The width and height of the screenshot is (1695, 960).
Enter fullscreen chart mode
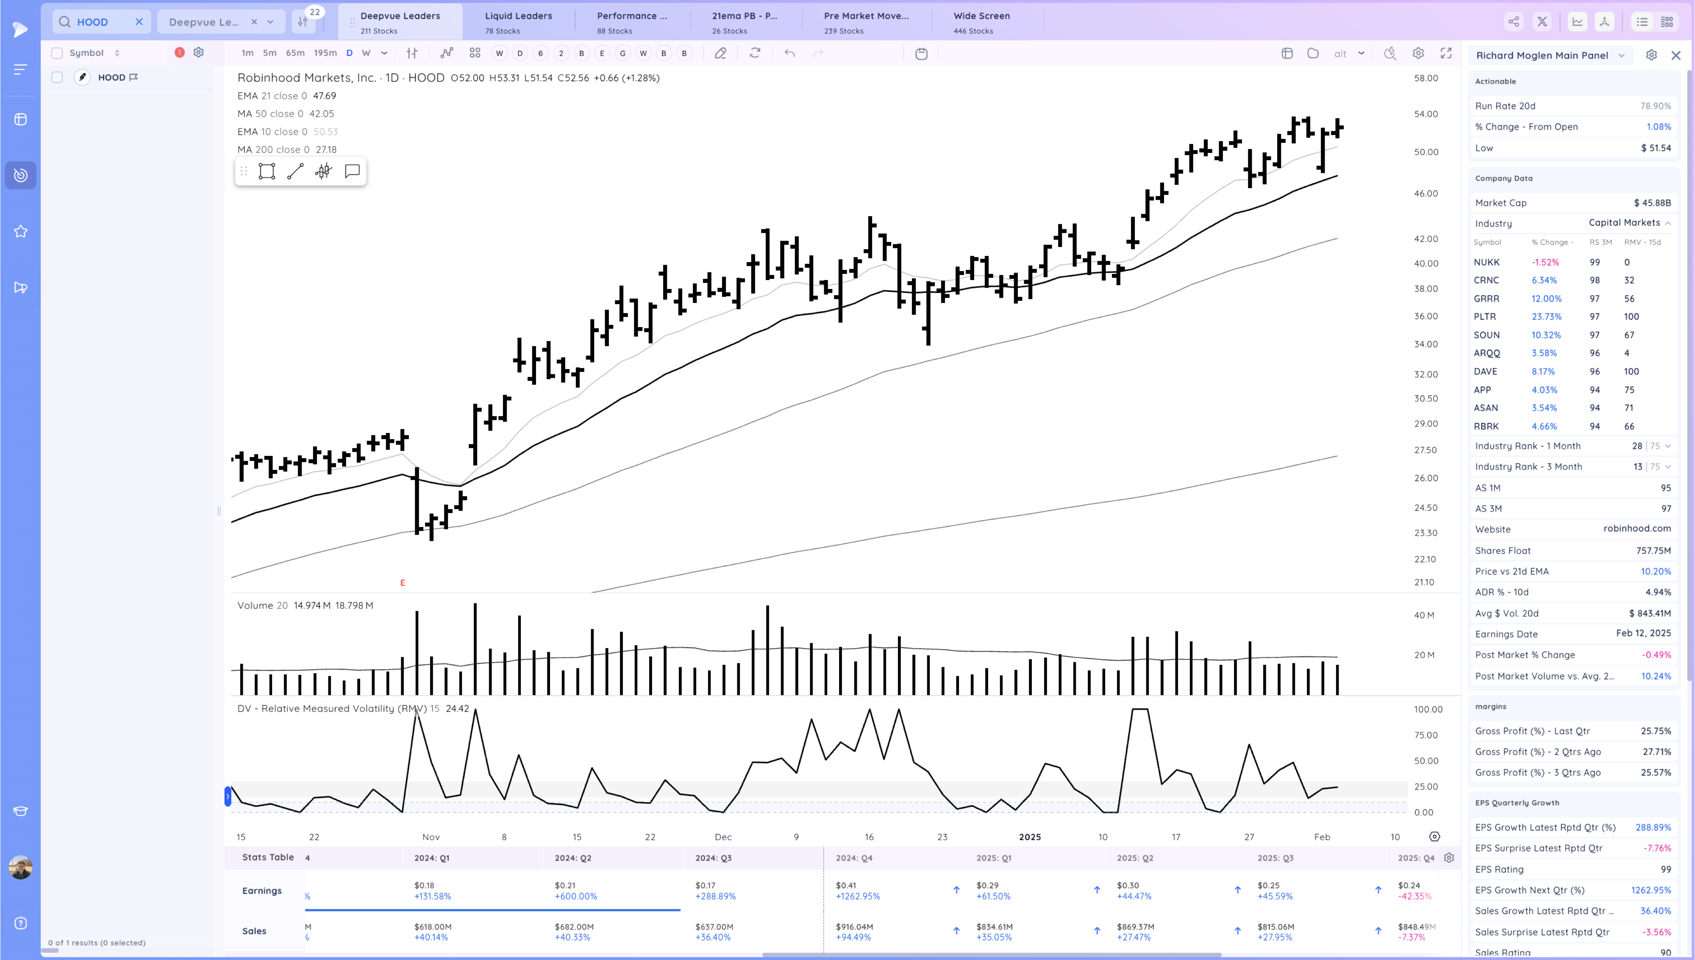pyautogui.click(x=1446, y=53)
